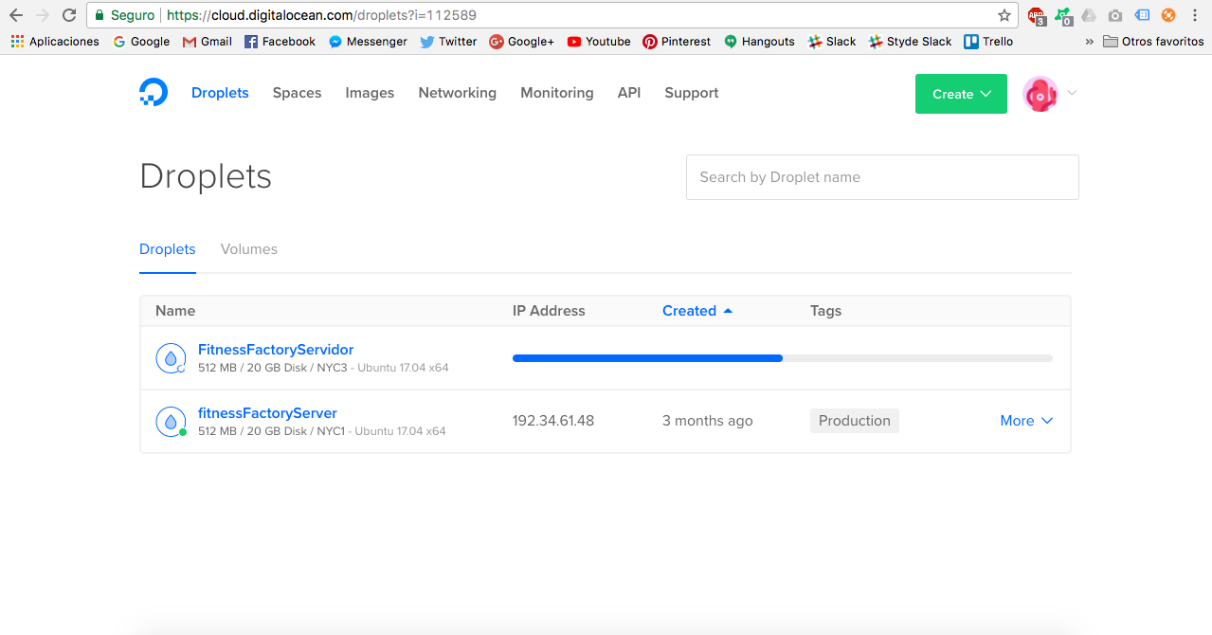
Task: Click the orange extension icon in toolbar
Action: coord(1168,15)
